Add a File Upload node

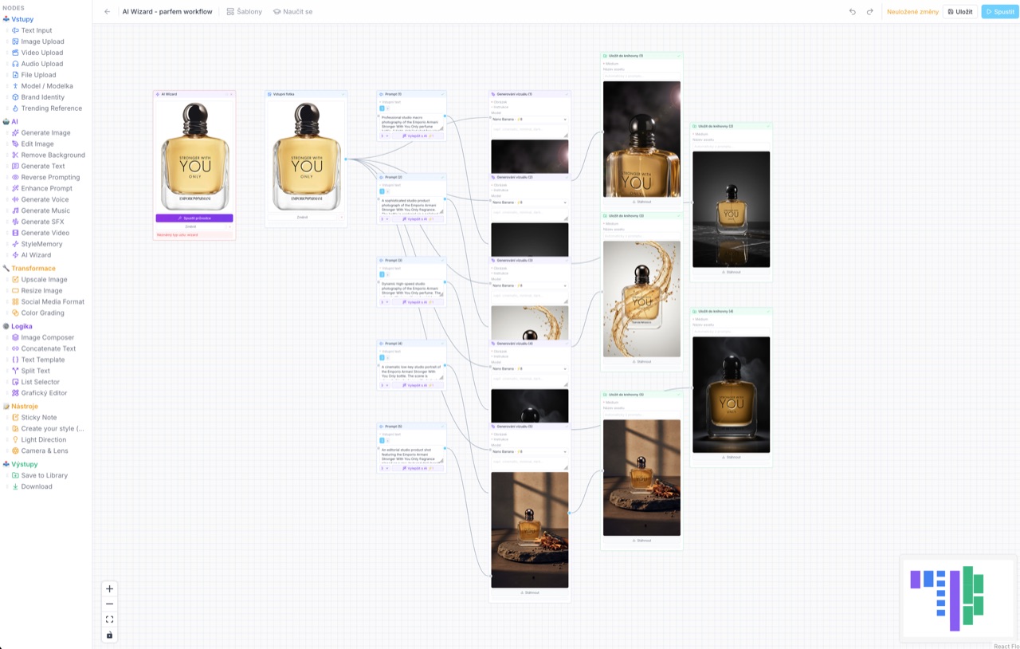pos(38,75)
